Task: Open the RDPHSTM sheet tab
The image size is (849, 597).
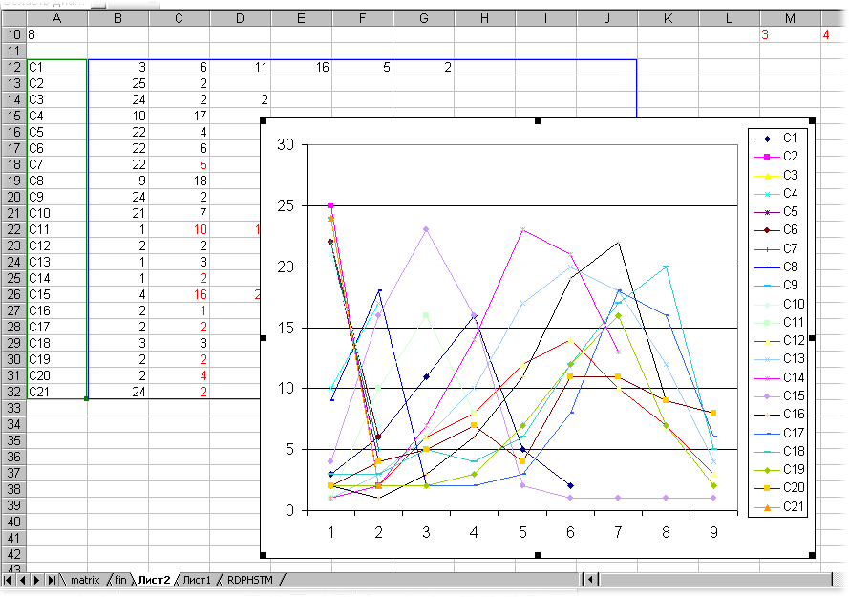Action: [251, 580]
